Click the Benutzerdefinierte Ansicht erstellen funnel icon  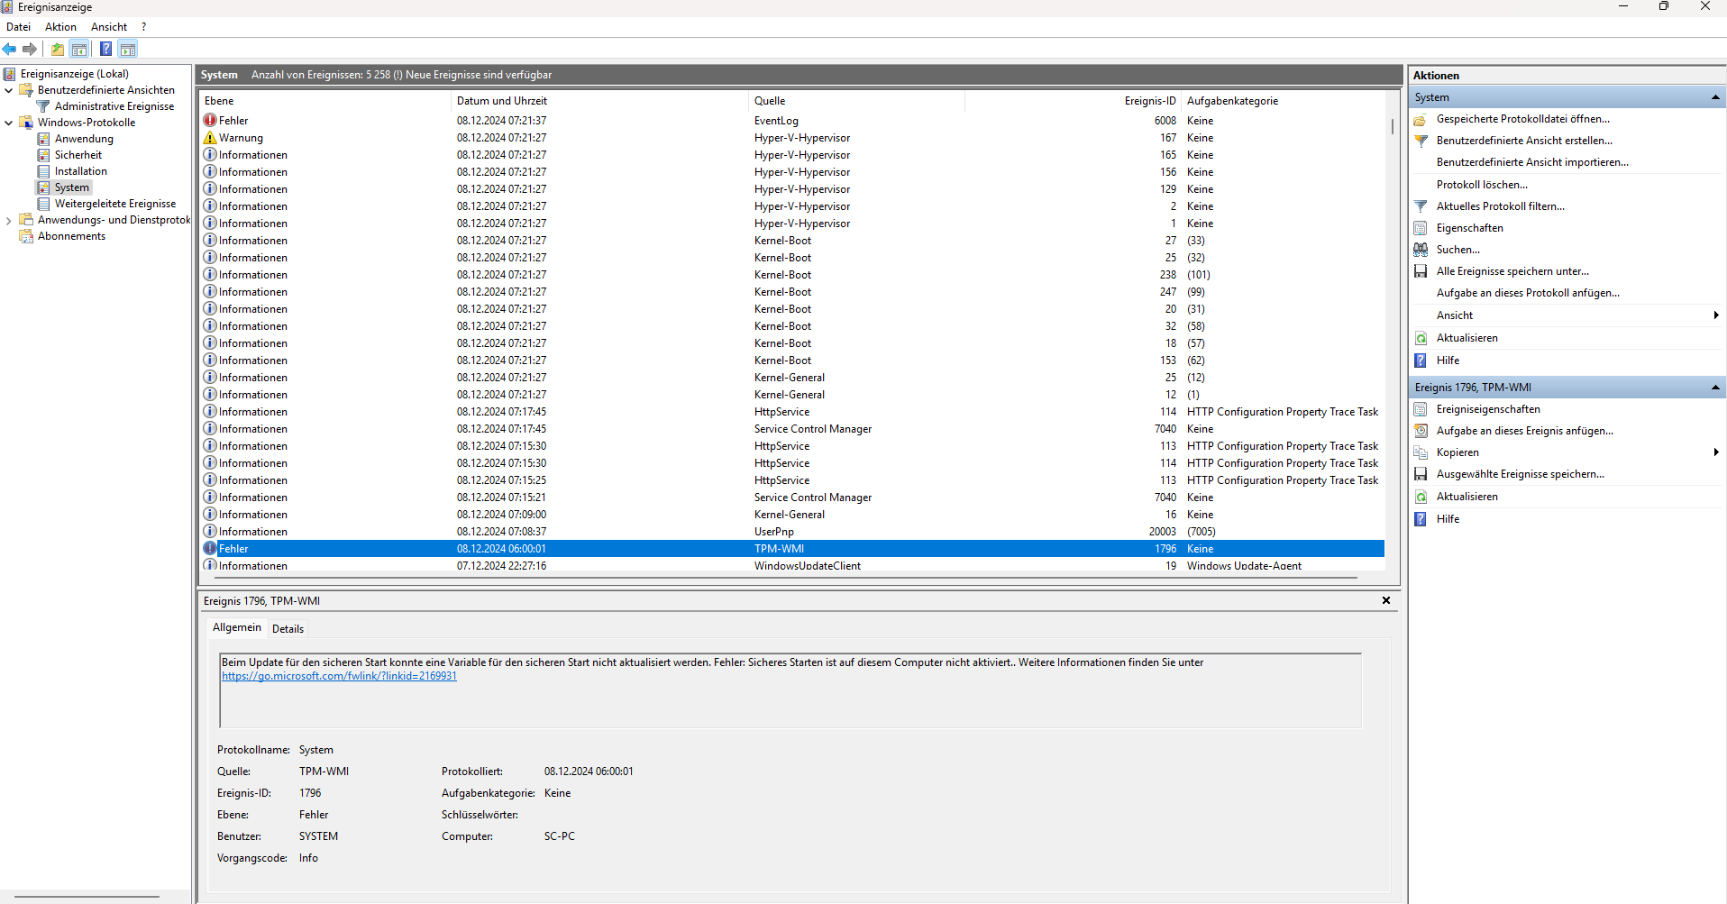click(1421, 141)
